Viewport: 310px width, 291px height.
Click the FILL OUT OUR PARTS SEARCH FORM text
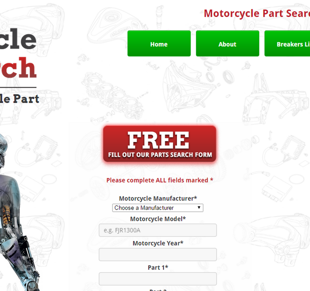tap(160, 155)
